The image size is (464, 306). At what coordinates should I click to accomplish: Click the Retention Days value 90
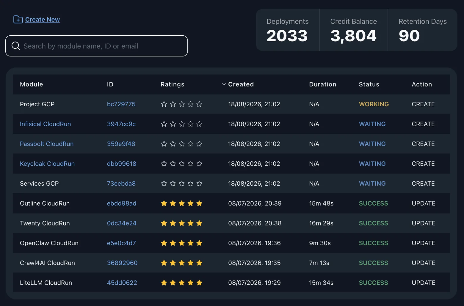tap(409, 36)
